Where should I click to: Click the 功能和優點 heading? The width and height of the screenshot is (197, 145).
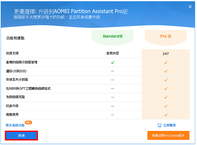coord(15,38)
